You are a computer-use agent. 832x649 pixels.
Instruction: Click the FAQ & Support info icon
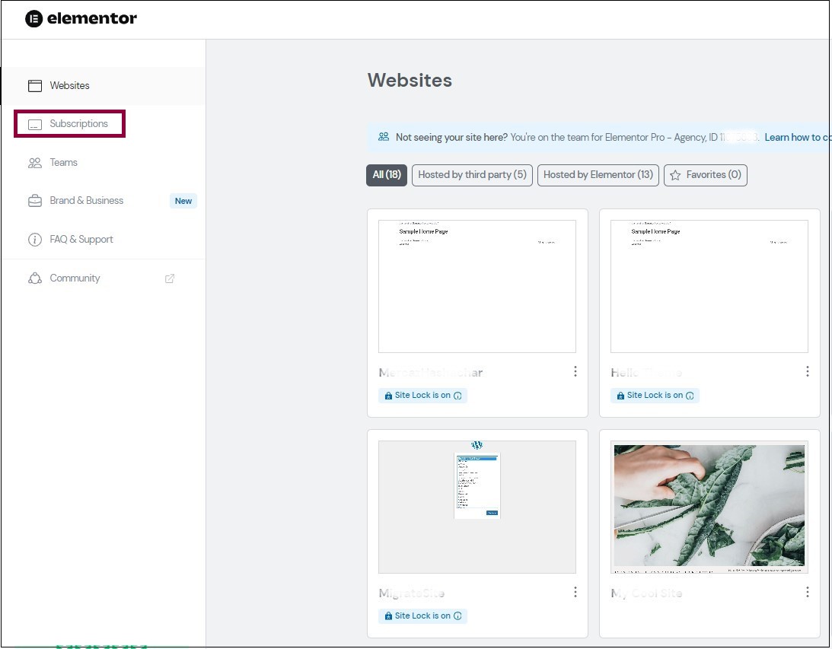pos(35,239)
